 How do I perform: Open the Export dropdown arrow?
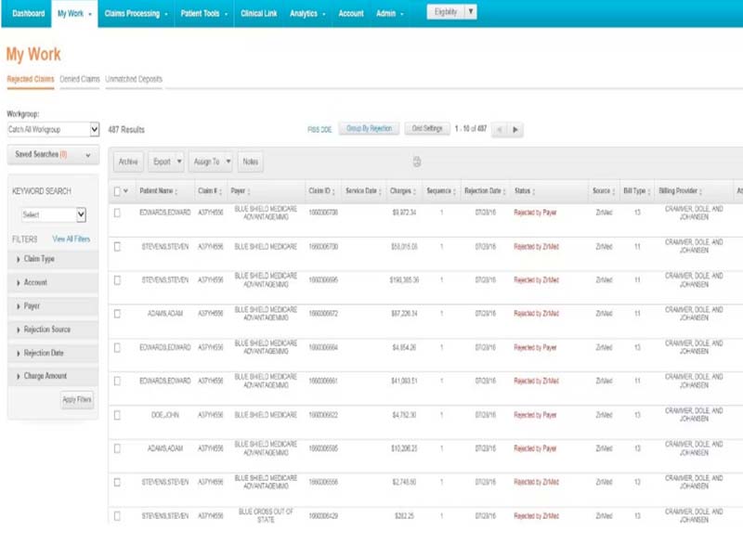[179, 162]
